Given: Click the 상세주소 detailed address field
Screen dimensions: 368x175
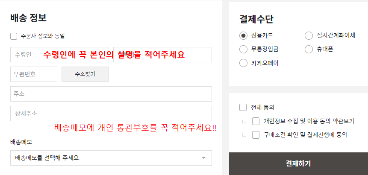Looking at the screenshot, I should (x=111, y=114).
